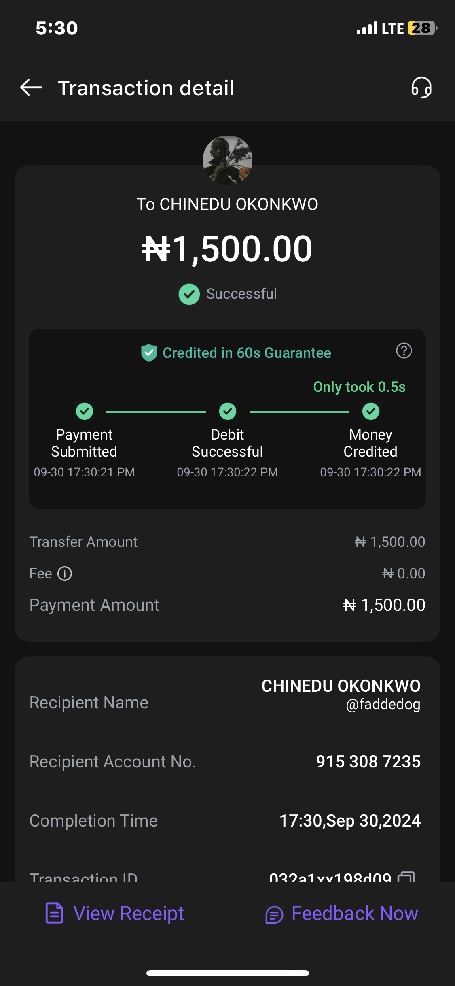Tap the Payment Submitted step checkmark
This screenshot has width=455, height=986.
[x=85, y=411]
